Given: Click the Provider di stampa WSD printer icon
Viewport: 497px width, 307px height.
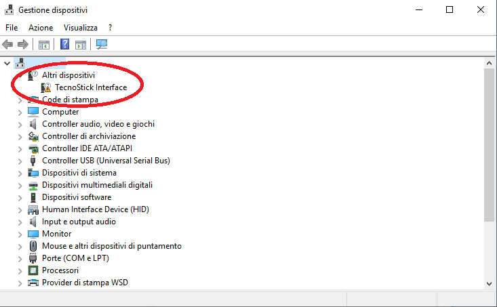Looking at the screenshot, I should coord(33,283).
